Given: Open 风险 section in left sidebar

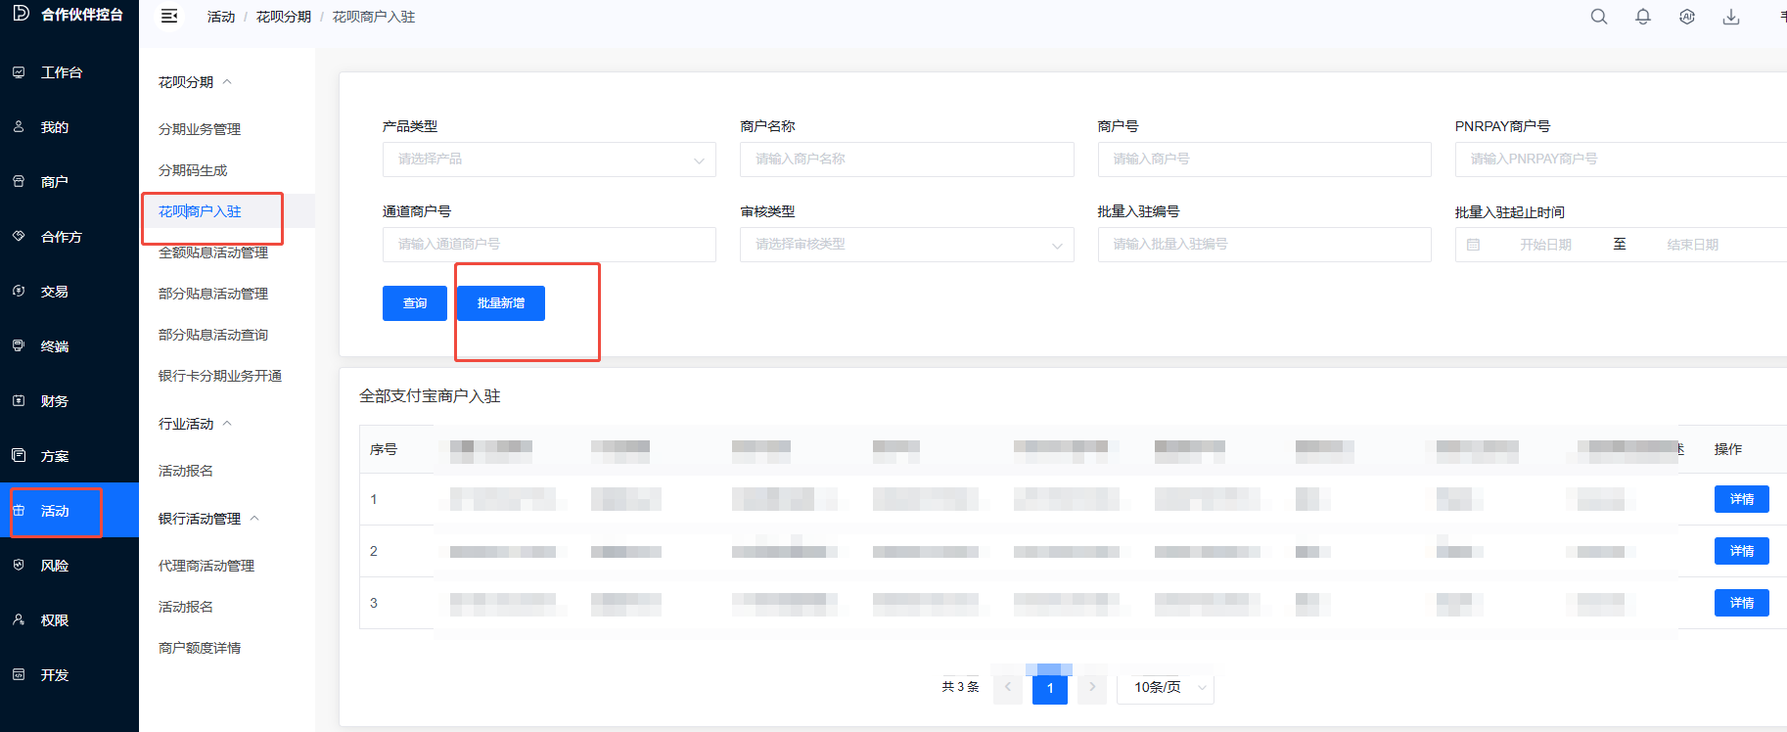Looking at the screenshot, I should [54, 566].
